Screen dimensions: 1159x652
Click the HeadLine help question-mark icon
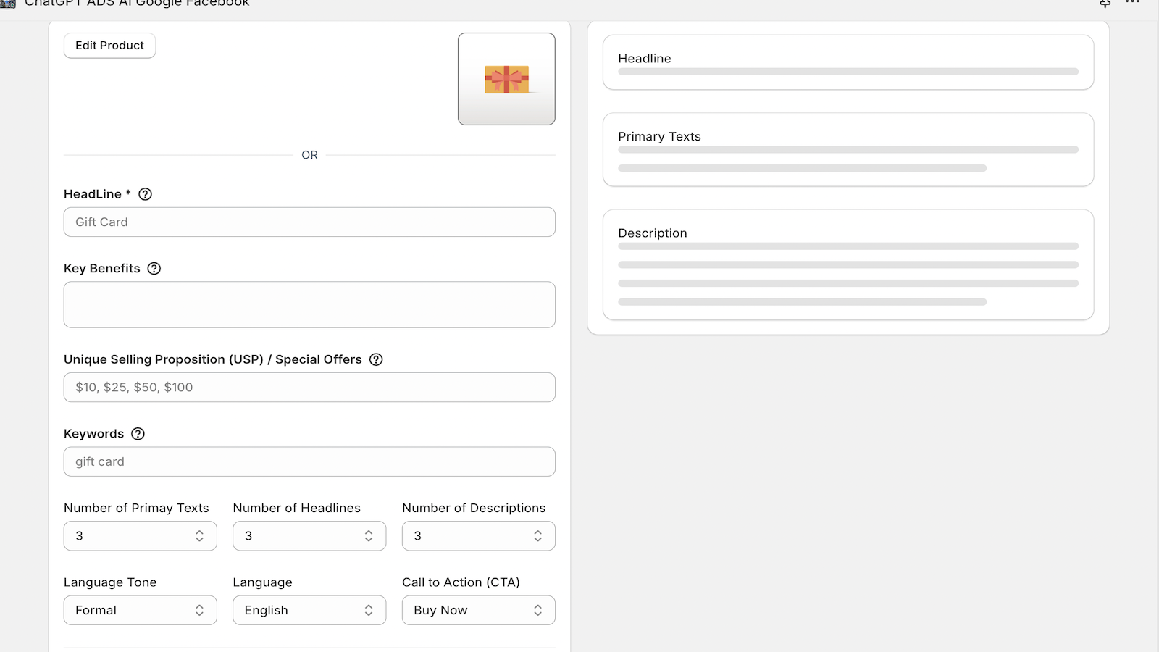pos(145,194)
